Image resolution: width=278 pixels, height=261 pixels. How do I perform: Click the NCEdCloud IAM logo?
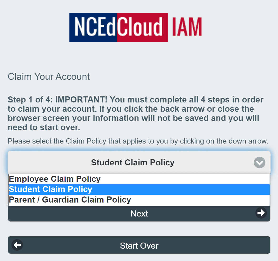click(x=135, y=27)
